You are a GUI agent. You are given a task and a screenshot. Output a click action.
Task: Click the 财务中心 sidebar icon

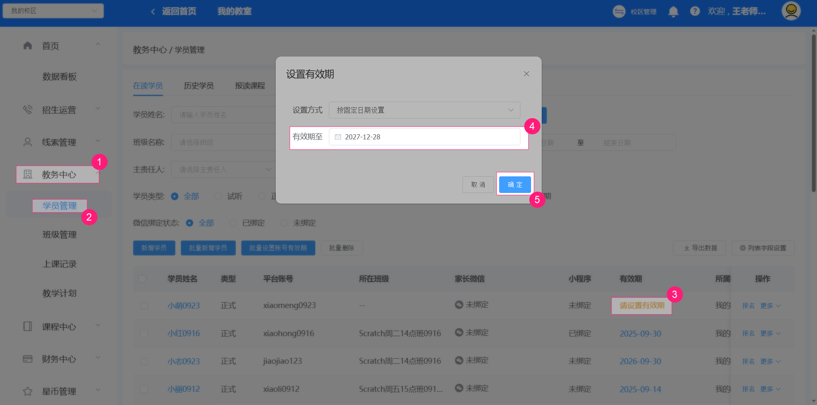click(x=28, y=359)
